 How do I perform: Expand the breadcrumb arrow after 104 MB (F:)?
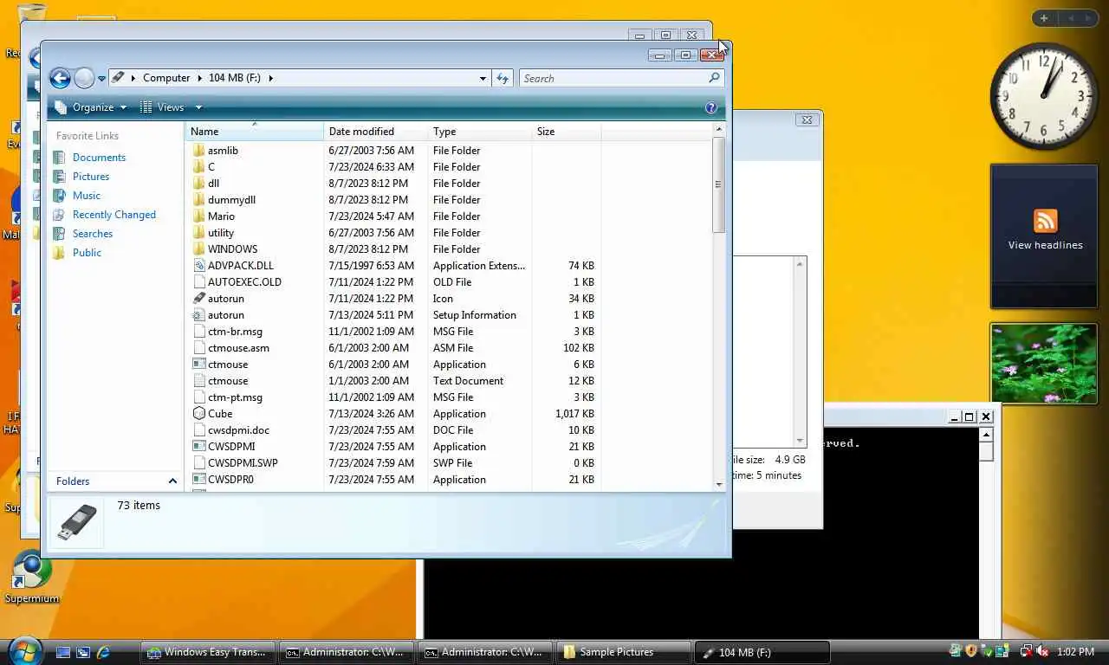pos(270,78)
